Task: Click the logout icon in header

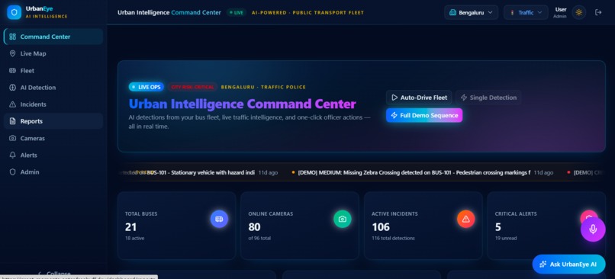Action: point(598,12)
